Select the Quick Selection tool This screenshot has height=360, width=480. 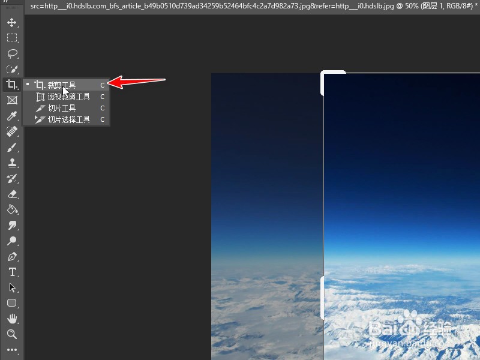(x=12, y=69)
